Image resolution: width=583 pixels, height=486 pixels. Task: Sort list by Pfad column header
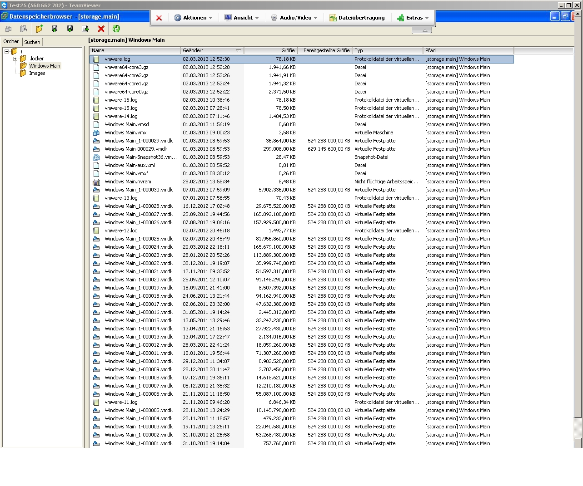pos(468,50)
